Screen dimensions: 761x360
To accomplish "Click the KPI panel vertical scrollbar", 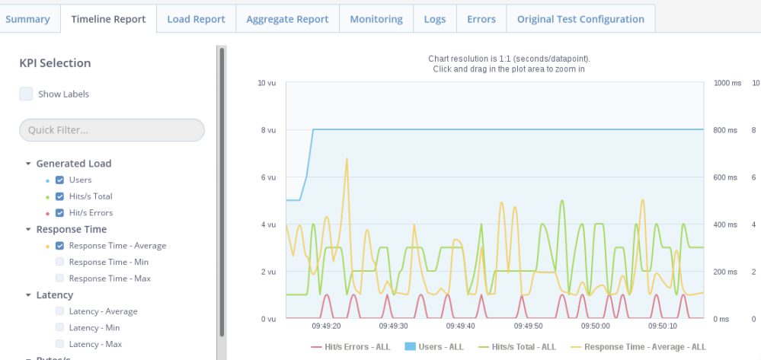I will tap(222, 190).
